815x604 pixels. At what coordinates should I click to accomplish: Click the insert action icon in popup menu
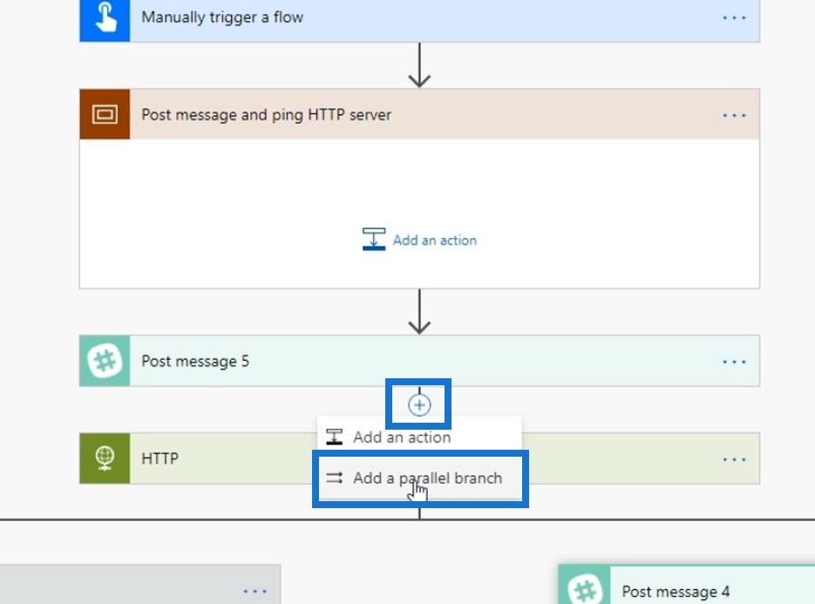pyautogui.click(x=334, y=437)
